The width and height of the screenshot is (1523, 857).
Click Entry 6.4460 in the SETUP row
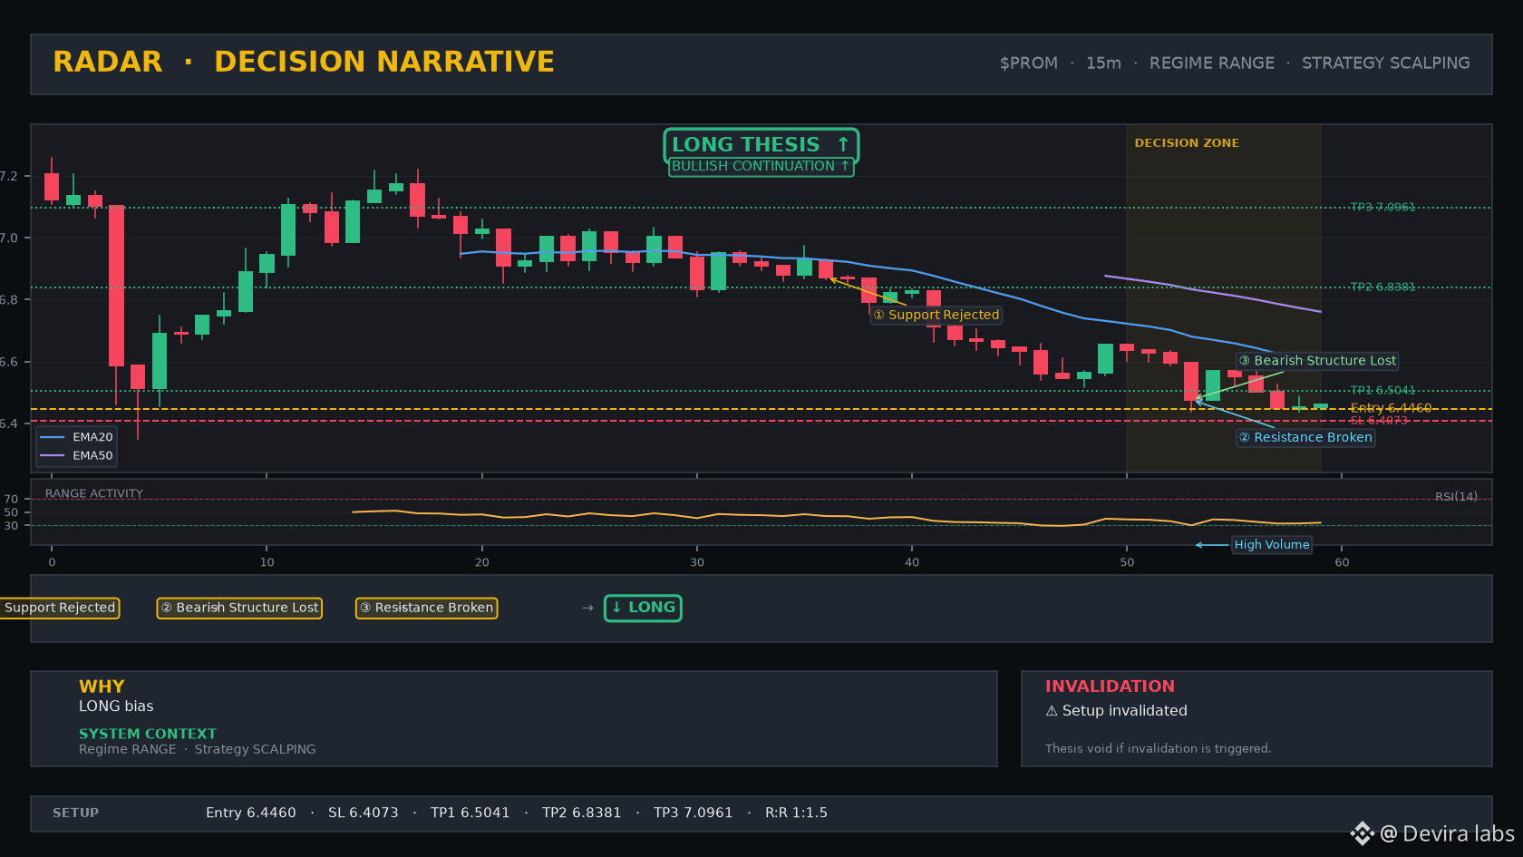coord(250,813)
